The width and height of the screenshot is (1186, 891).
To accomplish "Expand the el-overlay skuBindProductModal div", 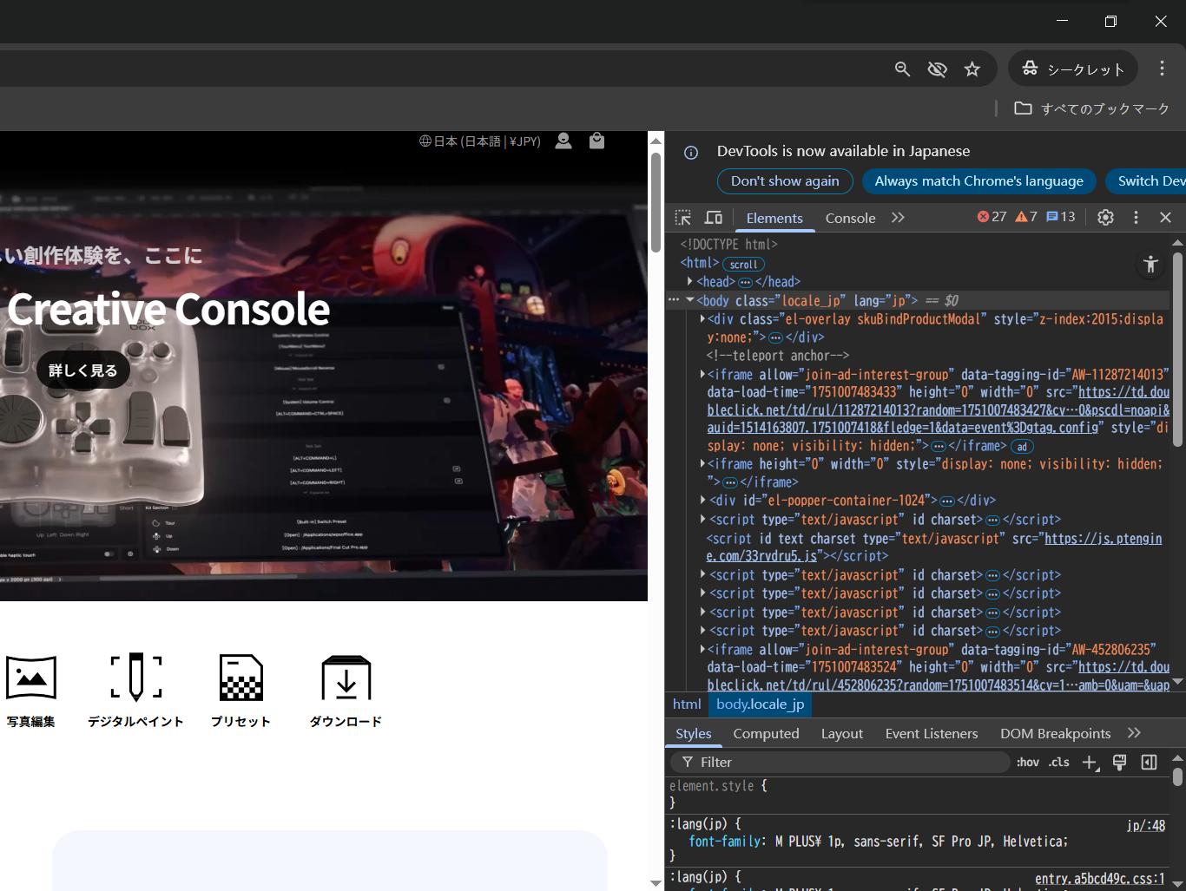I will (702, 318).
